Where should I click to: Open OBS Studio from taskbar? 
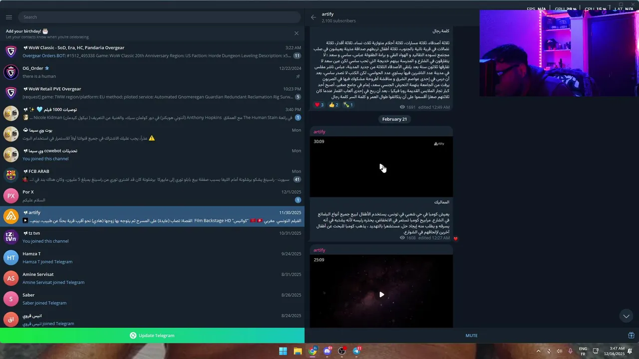pyautogui.click(x=342, y=351)
